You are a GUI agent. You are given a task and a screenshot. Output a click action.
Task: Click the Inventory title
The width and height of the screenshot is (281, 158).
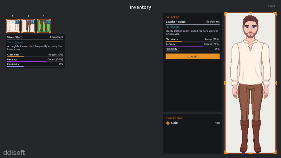[x=140, y=7]
